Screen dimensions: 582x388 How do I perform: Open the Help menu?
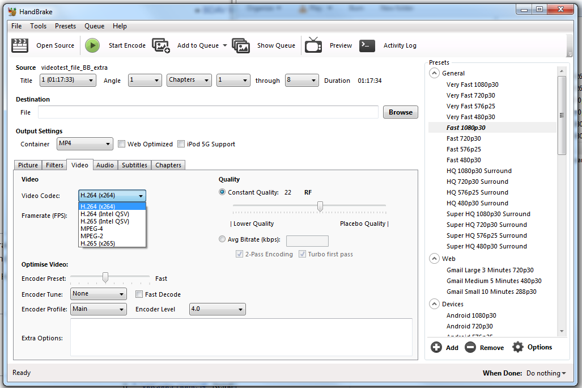click(120, 26)
